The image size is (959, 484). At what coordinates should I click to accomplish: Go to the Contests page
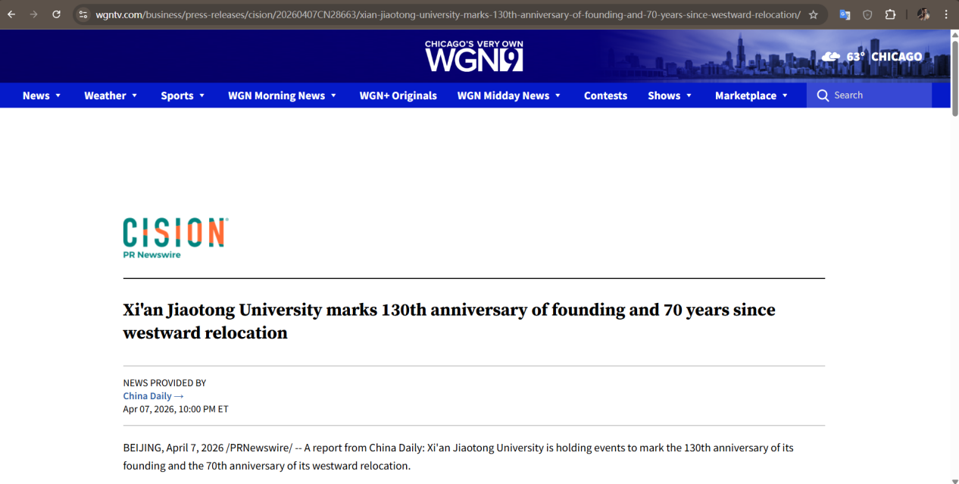(605, 95)
